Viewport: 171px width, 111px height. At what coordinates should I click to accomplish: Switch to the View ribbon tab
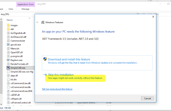coord(11,9)
